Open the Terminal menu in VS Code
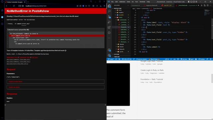The width and height of the screenshot is (213, 120). point(142,2)
